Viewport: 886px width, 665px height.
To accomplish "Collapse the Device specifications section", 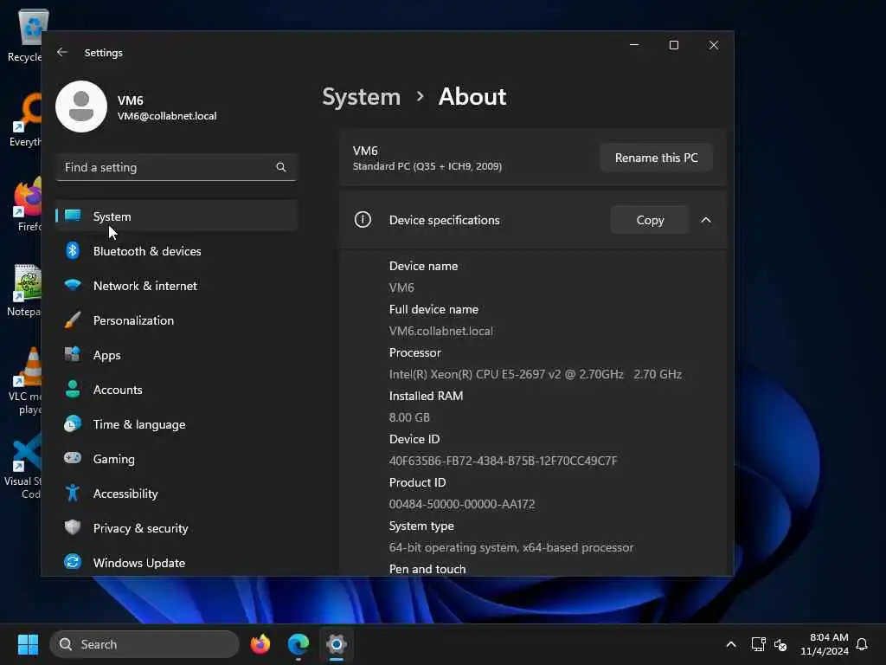I will (x=706, y=220).
